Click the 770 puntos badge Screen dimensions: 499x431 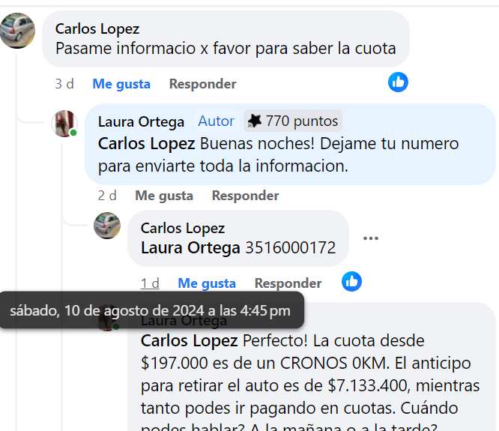click(293, 121)
